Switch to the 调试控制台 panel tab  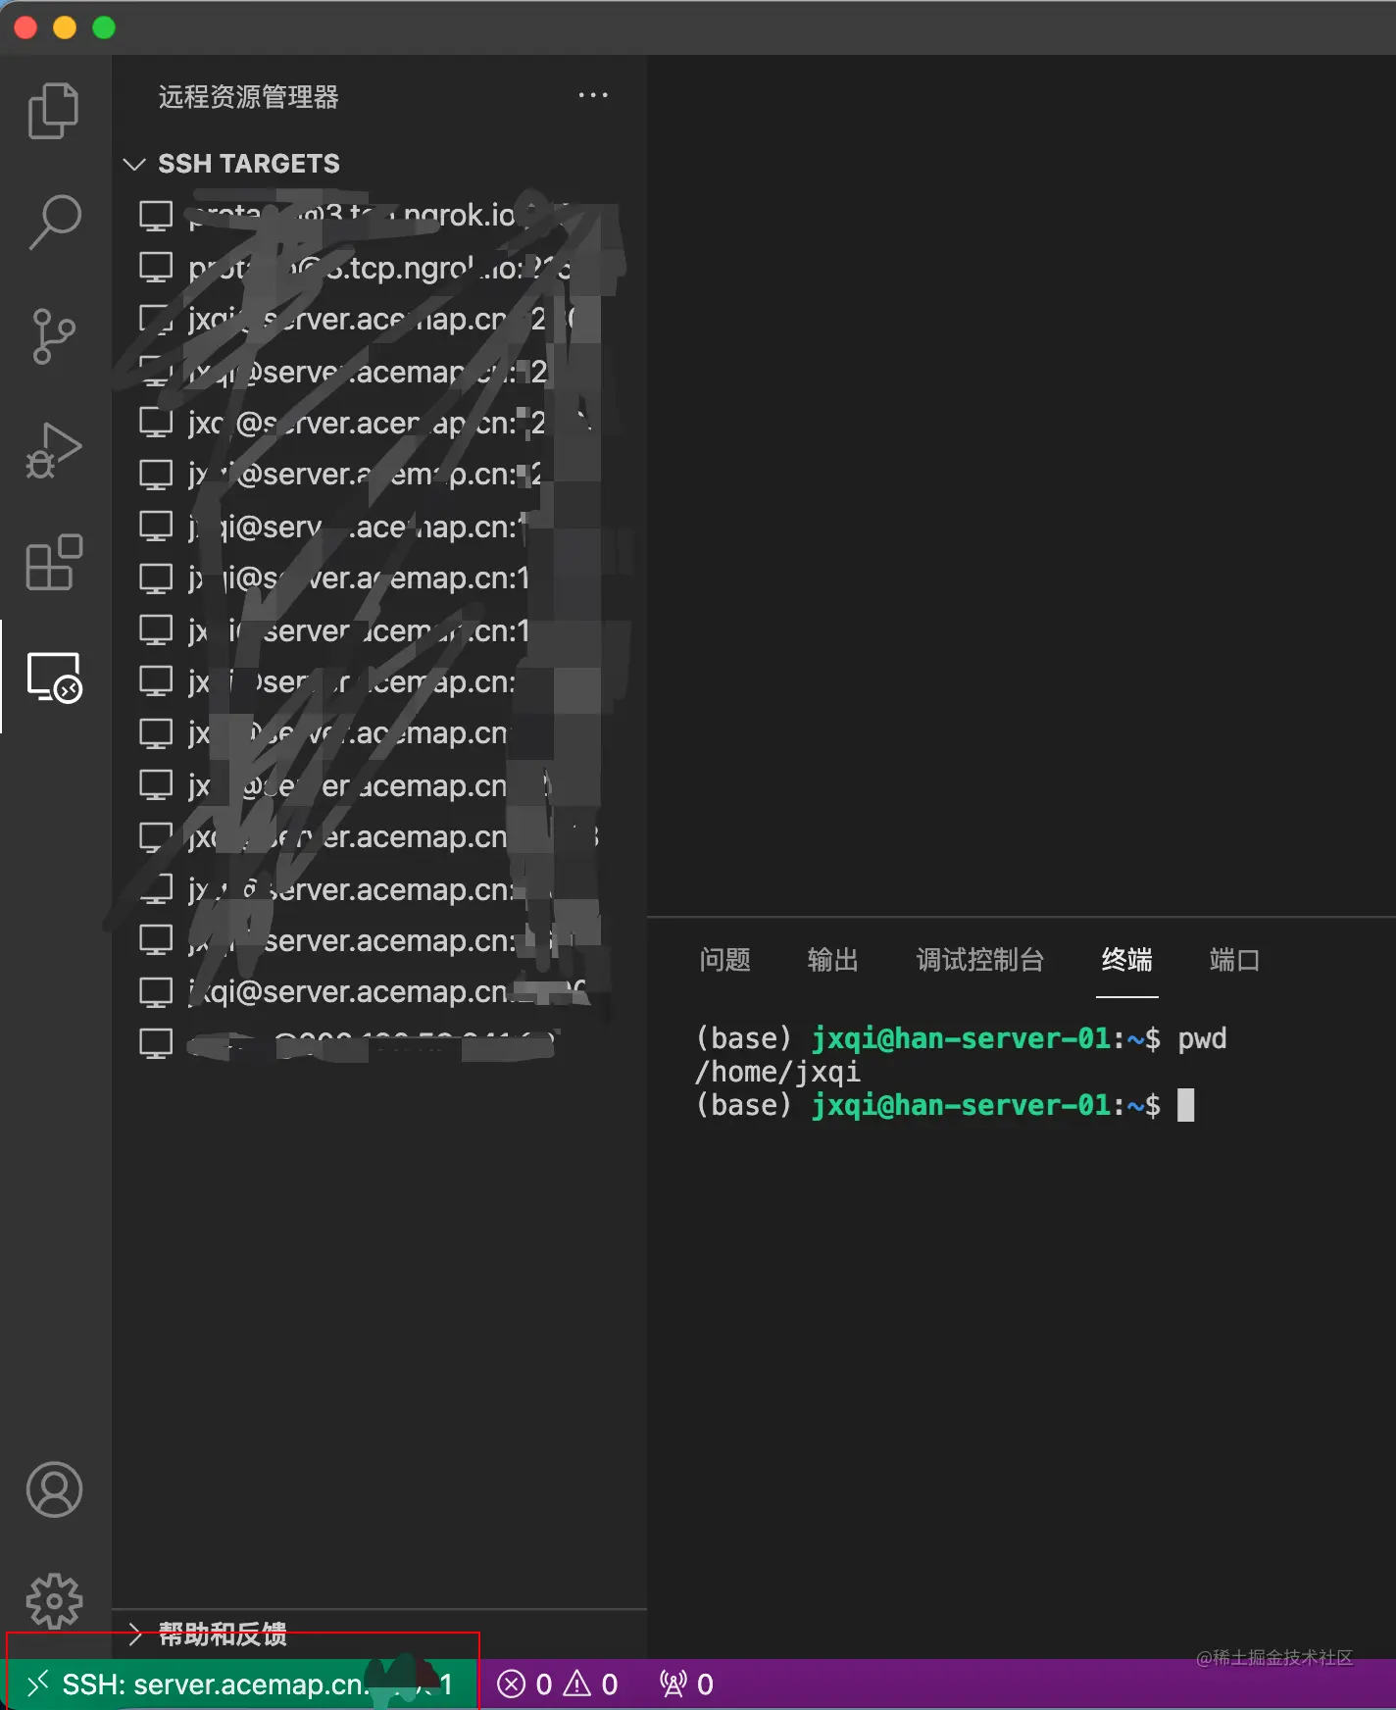pos(979,959)
